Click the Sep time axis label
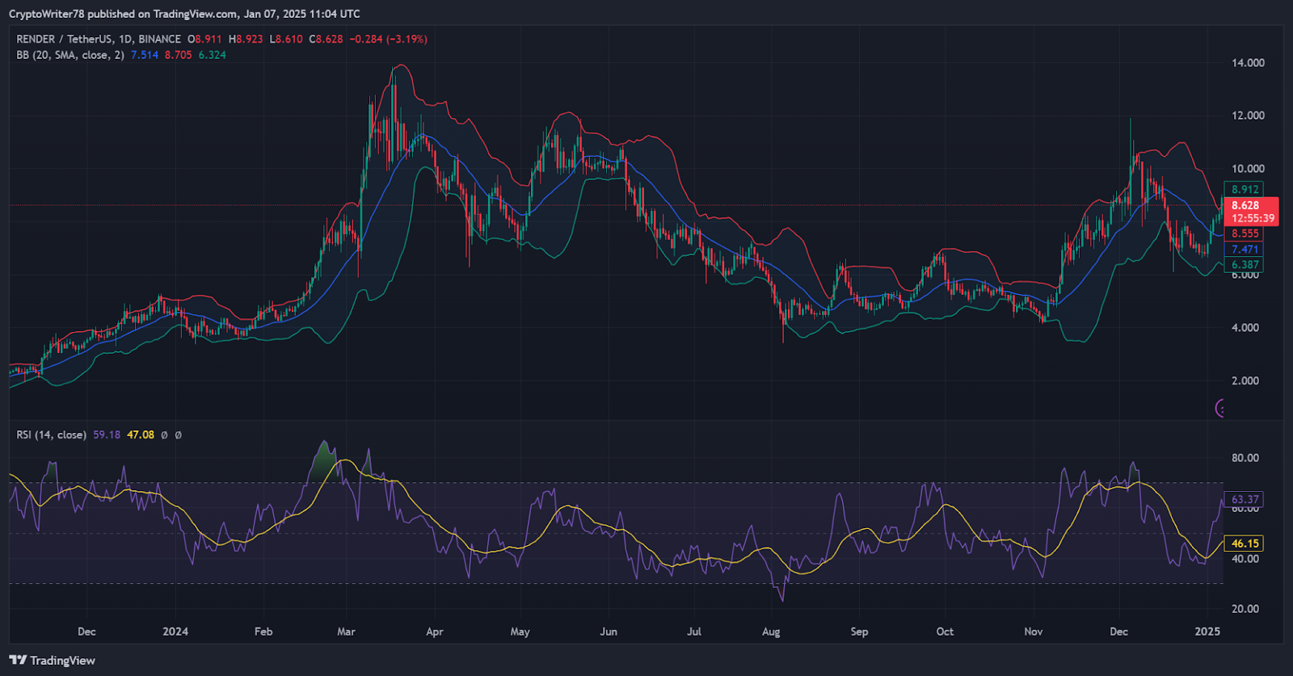The width and height of the screenshot is (1293, 676). pyautogui.click(x=859, y=632)
